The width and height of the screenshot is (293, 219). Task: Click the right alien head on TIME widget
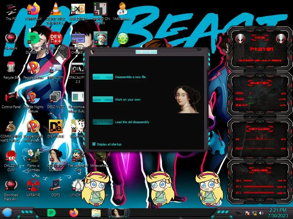(281, 38)
